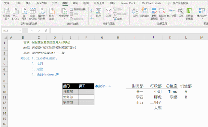Select the cell containing Timo
208x127 pixels.
[x=170, y=92]
